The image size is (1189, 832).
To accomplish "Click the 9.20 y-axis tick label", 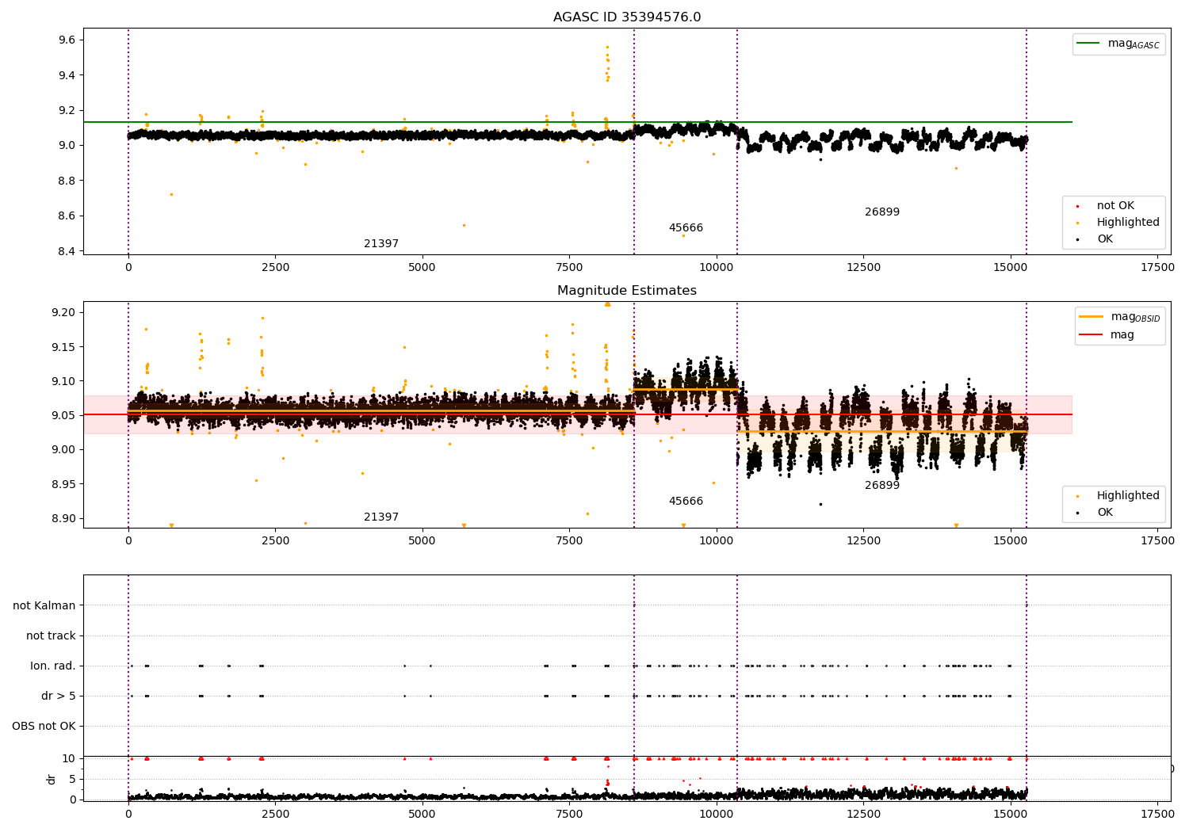I will click(x=63, y=312).
